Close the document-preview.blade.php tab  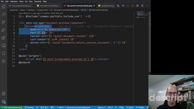pyautogui.click(x=94, y=6)
